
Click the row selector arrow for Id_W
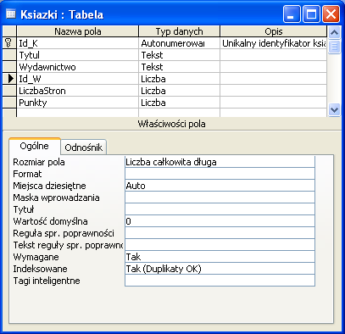[9, 79]
